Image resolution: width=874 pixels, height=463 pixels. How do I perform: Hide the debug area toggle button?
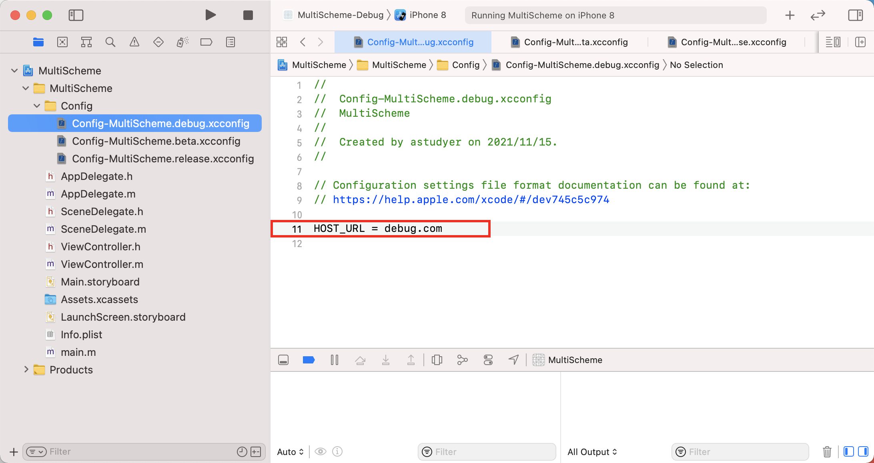coord(283,360)
